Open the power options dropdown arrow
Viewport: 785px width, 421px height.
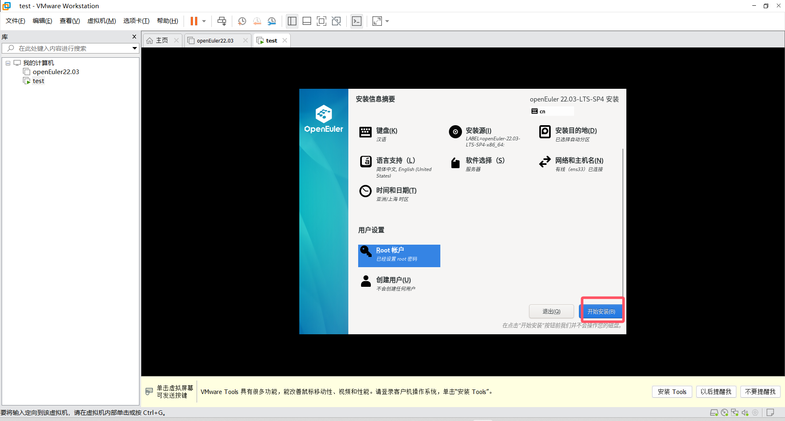204,21
